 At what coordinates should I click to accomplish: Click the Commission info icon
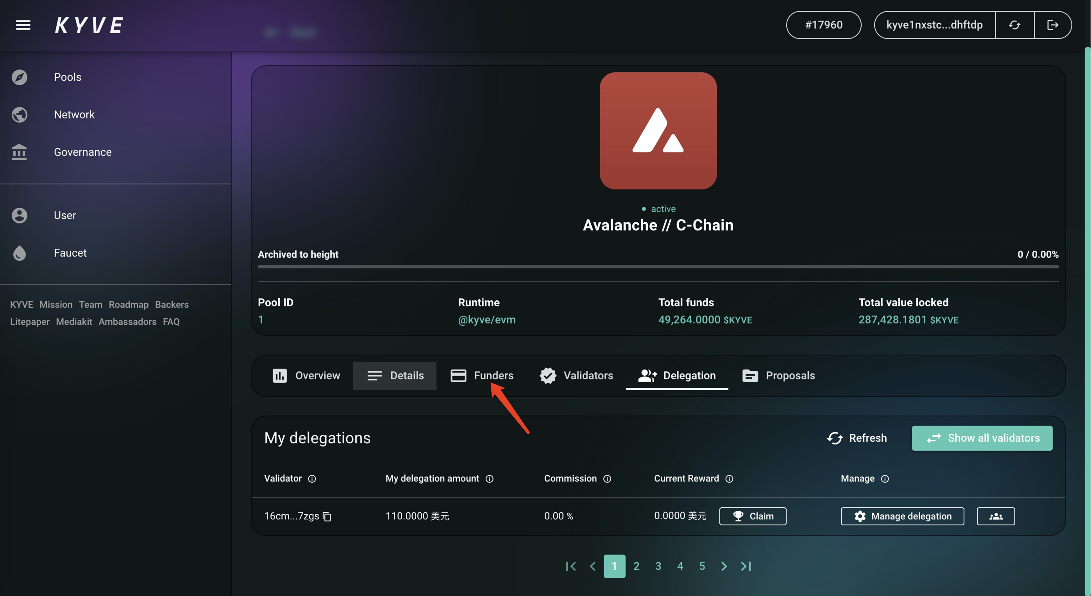607,479
